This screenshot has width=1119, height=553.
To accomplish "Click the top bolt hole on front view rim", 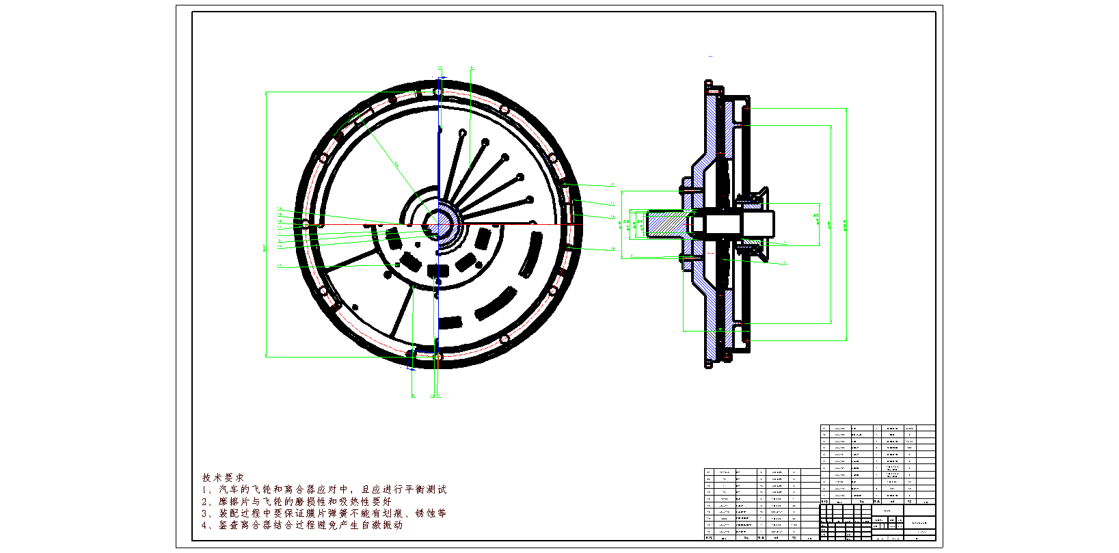I will pos(439,92).
